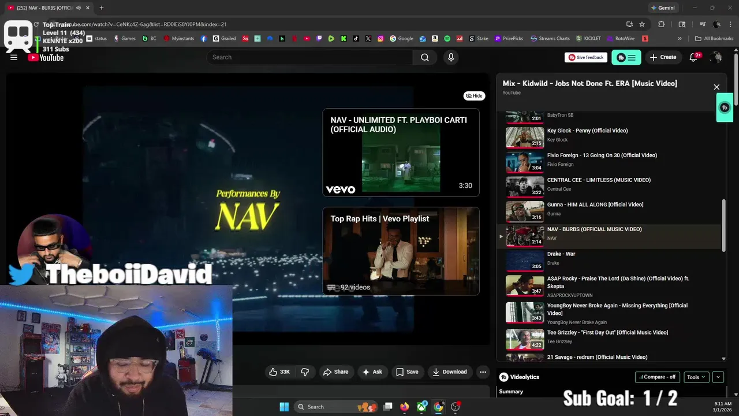The height and width of the screenshot is (416, 739).
Task: Open the TikTok bookmark icon
Action: pyautogui.click(x=356, y=39)
